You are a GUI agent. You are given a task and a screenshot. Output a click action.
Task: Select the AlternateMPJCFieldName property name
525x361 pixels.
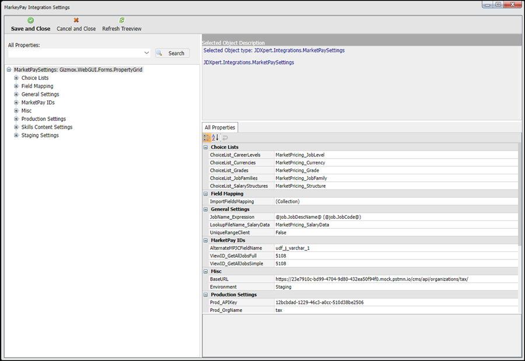coord(236,248)
